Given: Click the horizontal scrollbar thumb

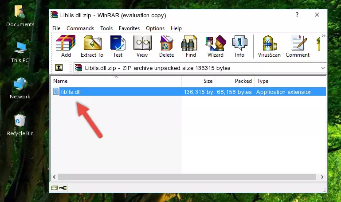Looking at the screenshot, I should pyautogui.click(x=187, y=177).
